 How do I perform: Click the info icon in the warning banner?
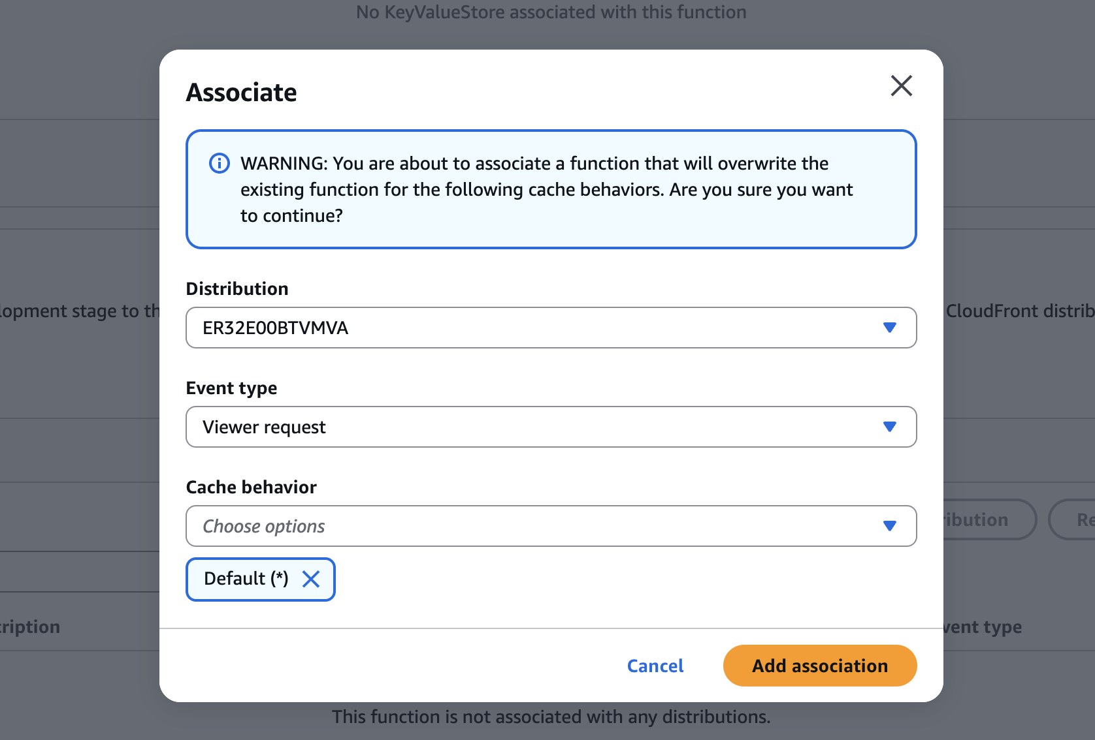pyautogui.click(x=219, y=163)
